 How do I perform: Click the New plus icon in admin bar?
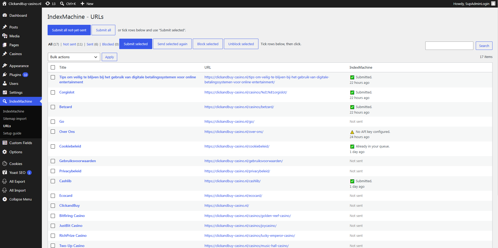82,4
